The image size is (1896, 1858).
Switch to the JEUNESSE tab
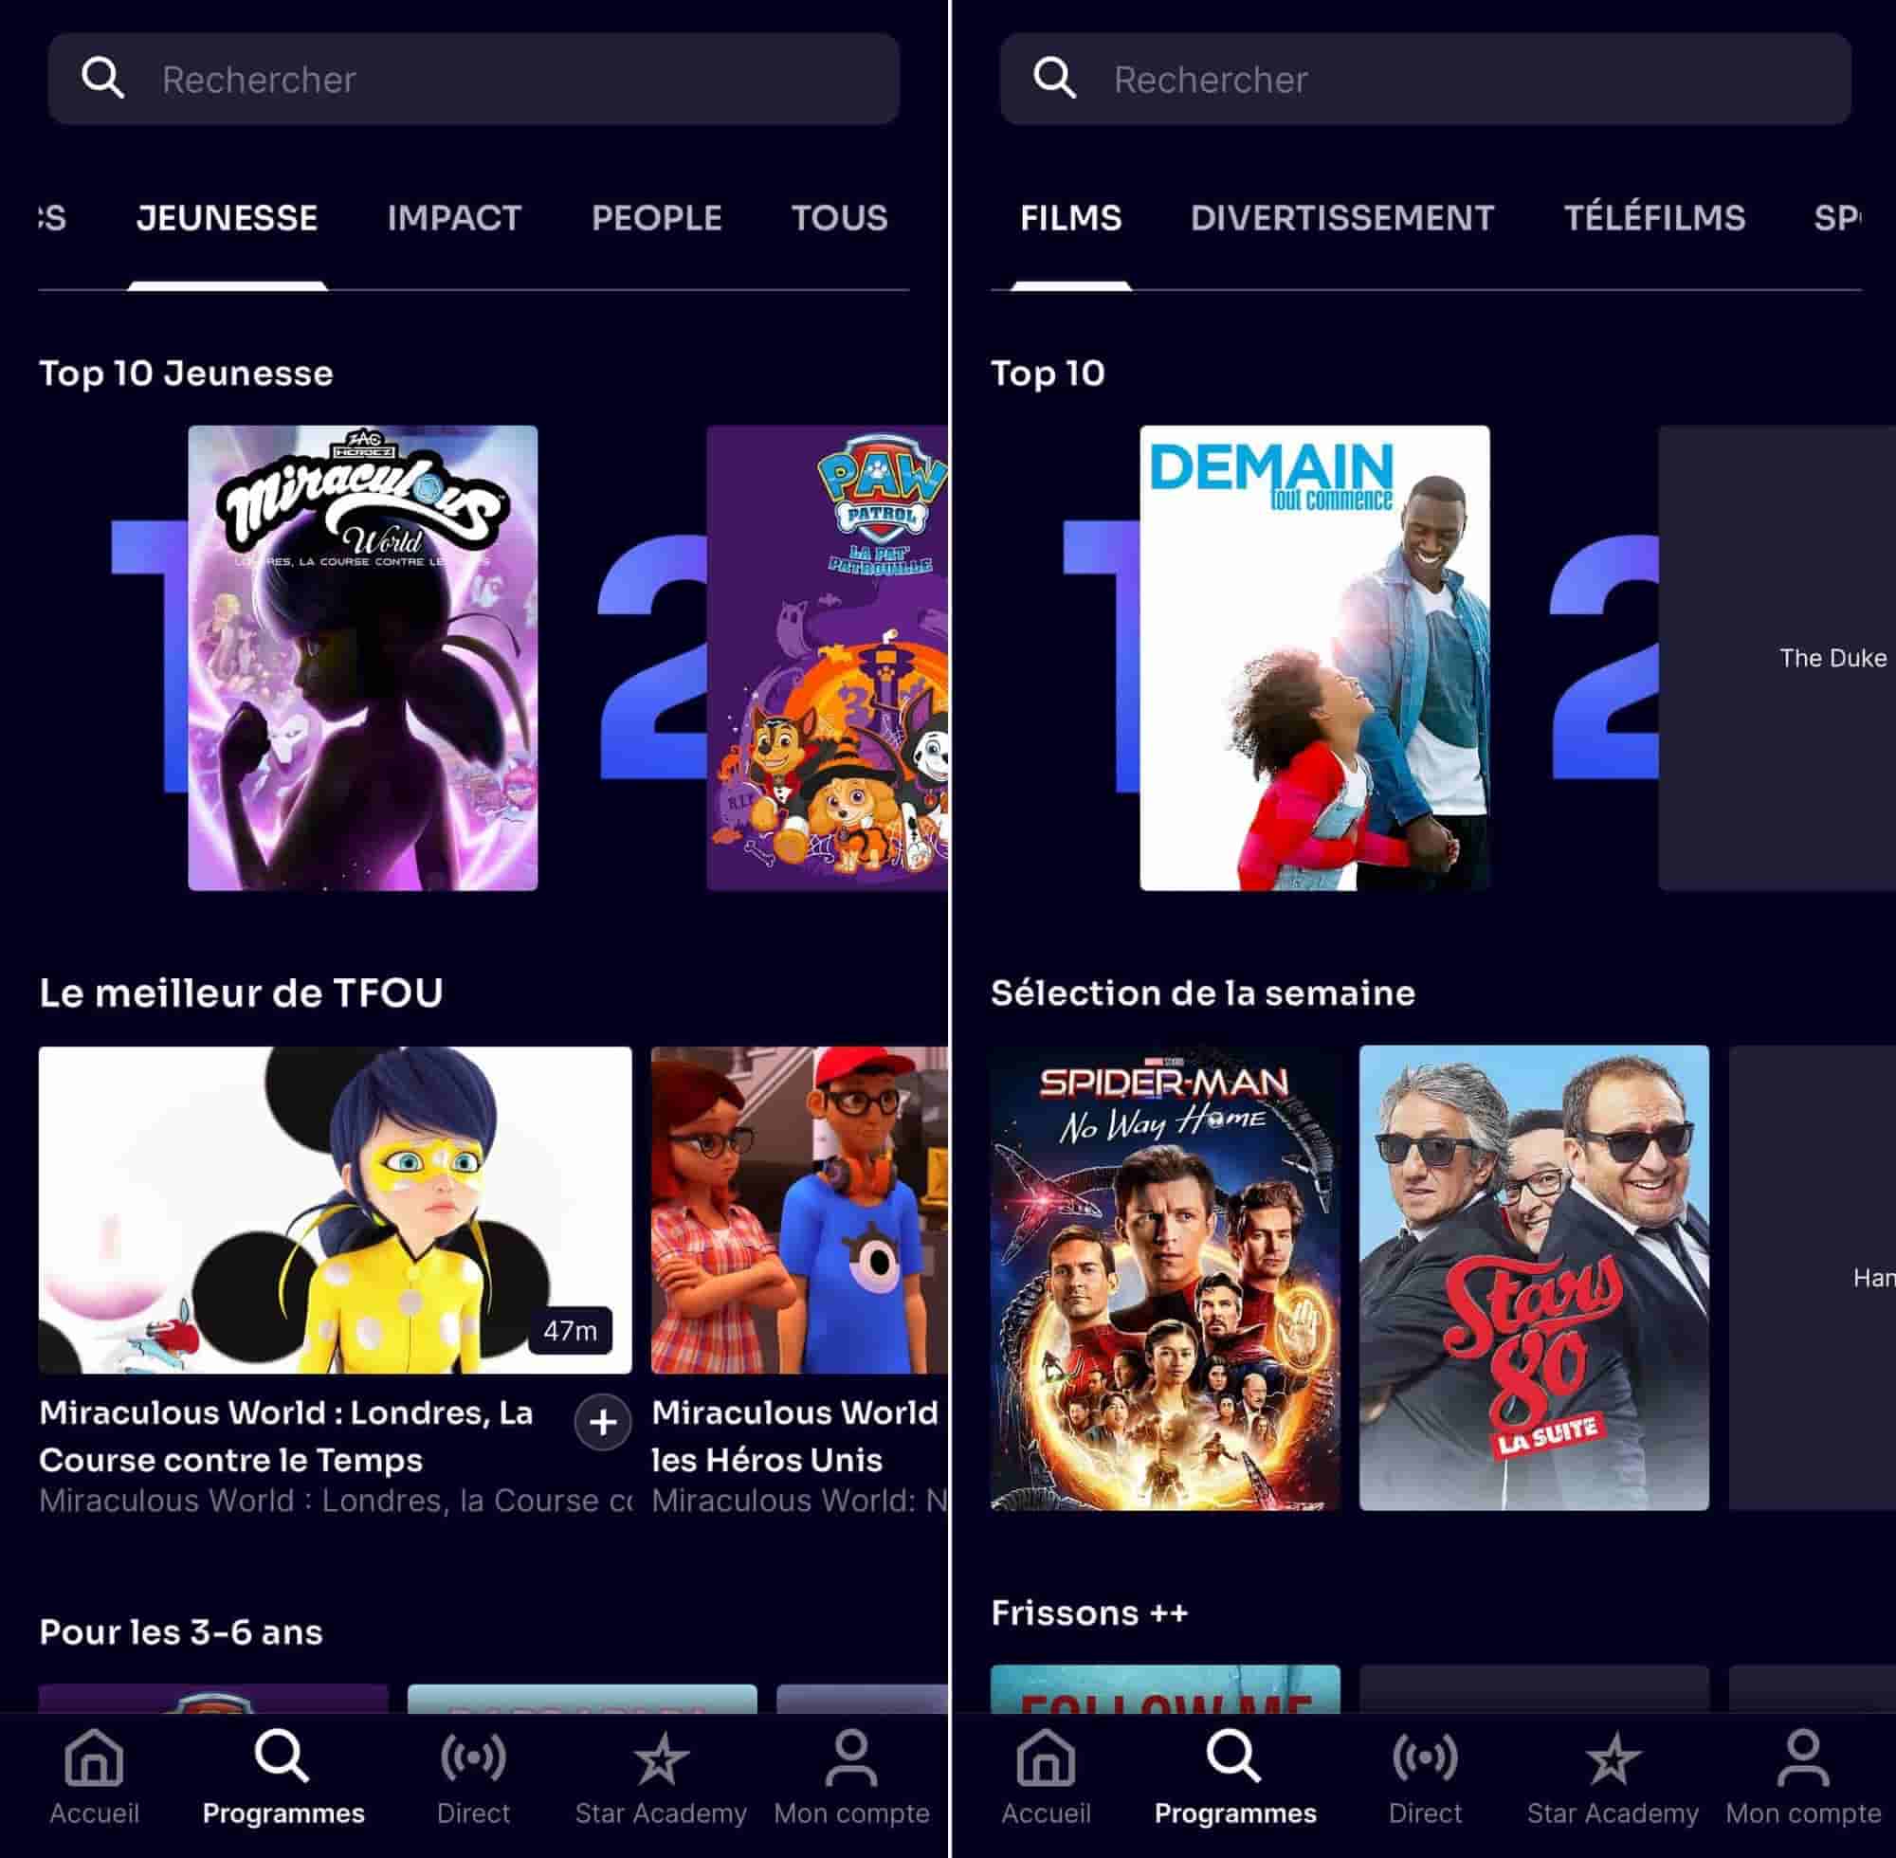228,218
